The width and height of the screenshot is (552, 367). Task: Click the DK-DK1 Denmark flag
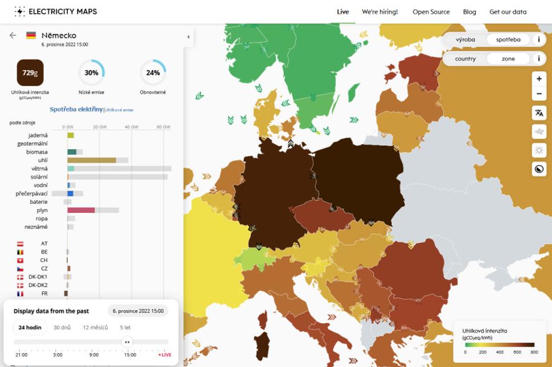tap(21, 277)
